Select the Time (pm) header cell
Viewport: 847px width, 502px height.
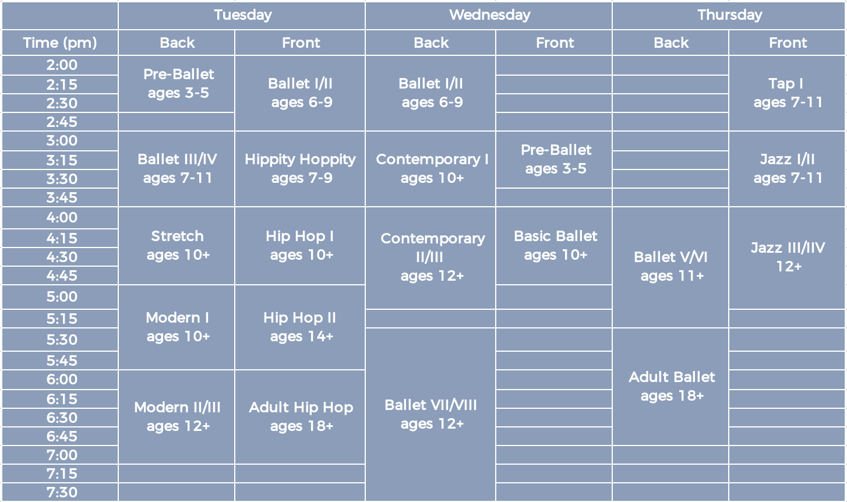pyautogui.click(x=60, y=43)
